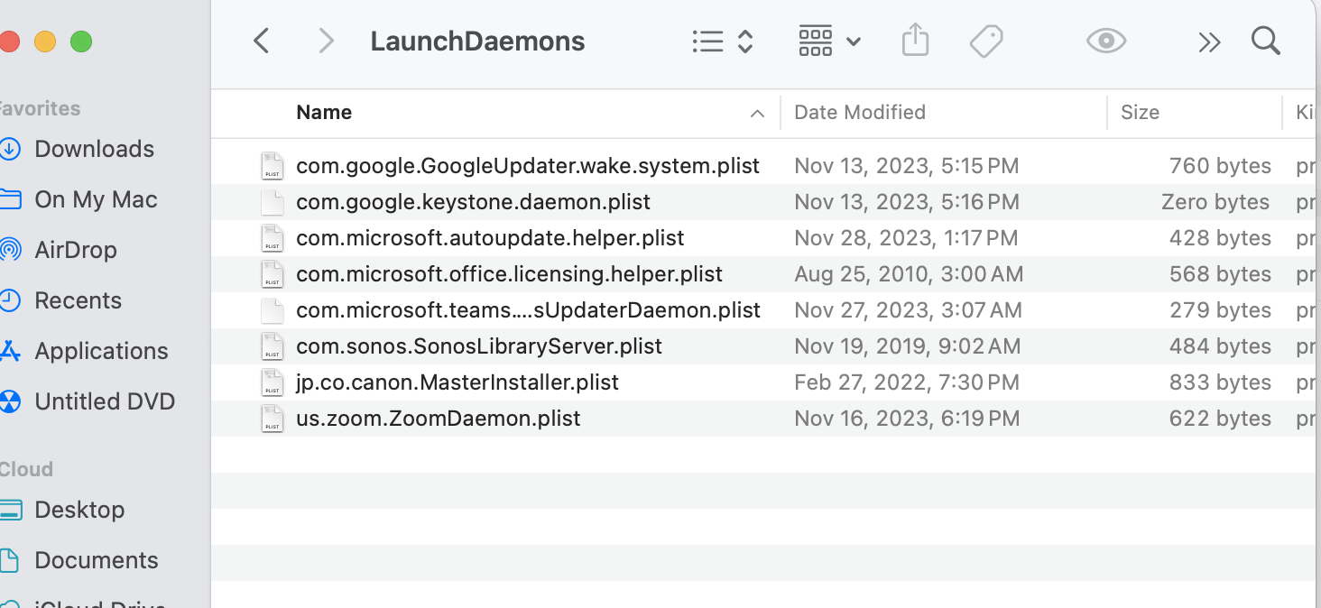Viewport: 1321px width, 608px height.
Task: Click the Back navigation arrow
Action: click(262, 41)
